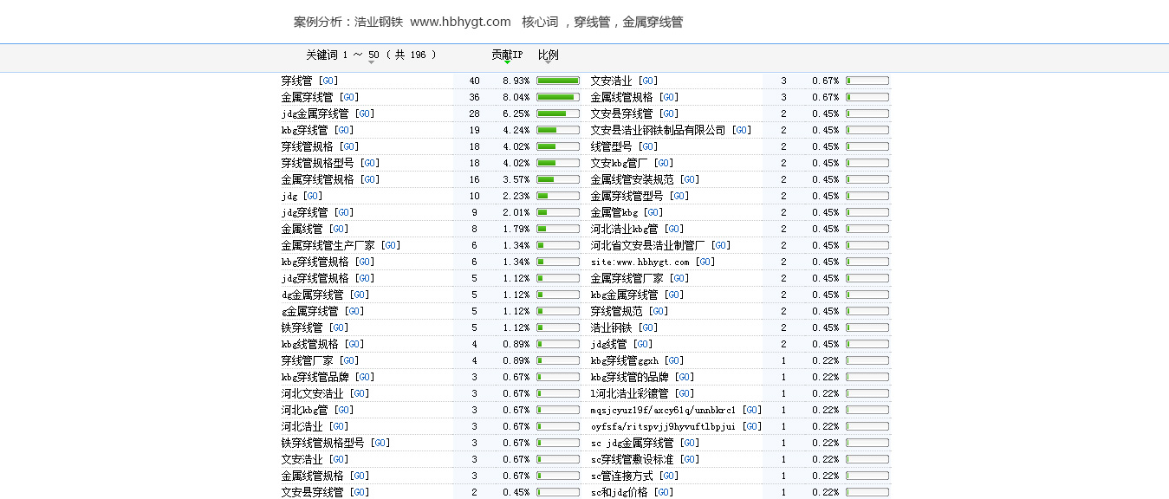Click the 关键词 header label
Viewport: 1169px width, 499px height.
click(x=321, y=55)
